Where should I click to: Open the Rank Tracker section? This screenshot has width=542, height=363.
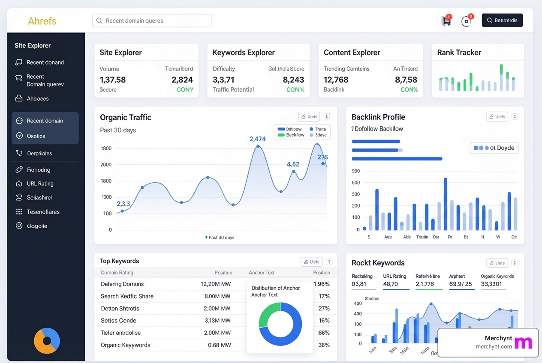pyautogui.click(x=459, y=52)
